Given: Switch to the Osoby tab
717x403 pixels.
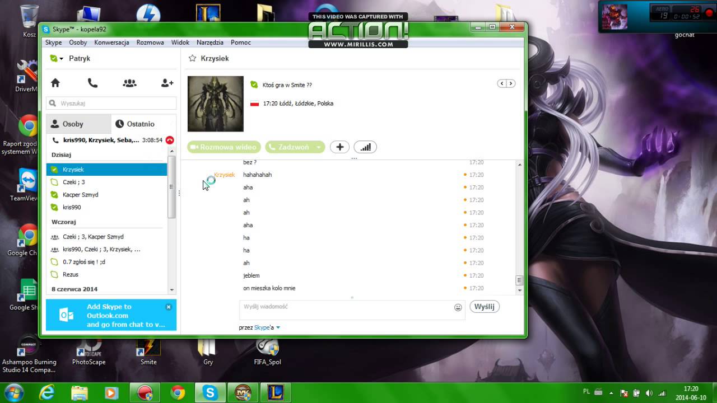Looking at the screenshot, I should pyautogui.click(x=78, y=124).
